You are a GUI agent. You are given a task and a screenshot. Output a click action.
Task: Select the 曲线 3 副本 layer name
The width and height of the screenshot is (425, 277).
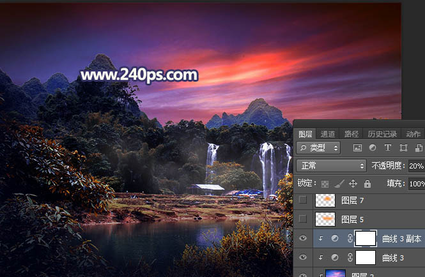click(402, 239)
